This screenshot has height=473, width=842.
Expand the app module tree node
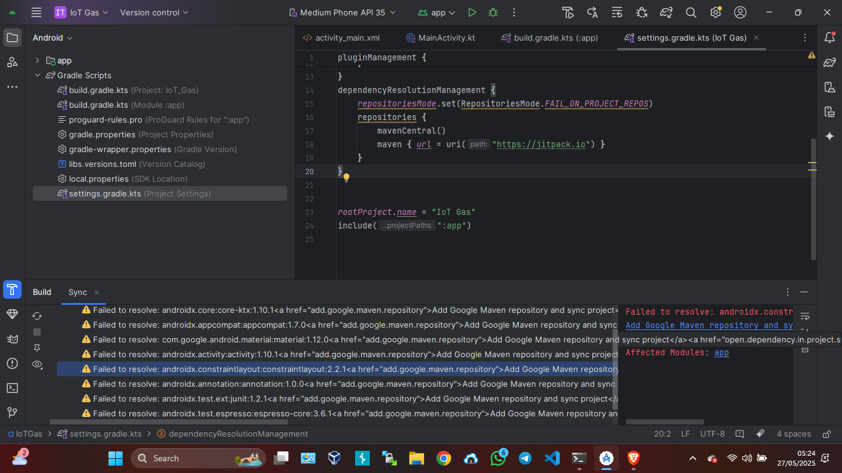click(x=38, y=60)
